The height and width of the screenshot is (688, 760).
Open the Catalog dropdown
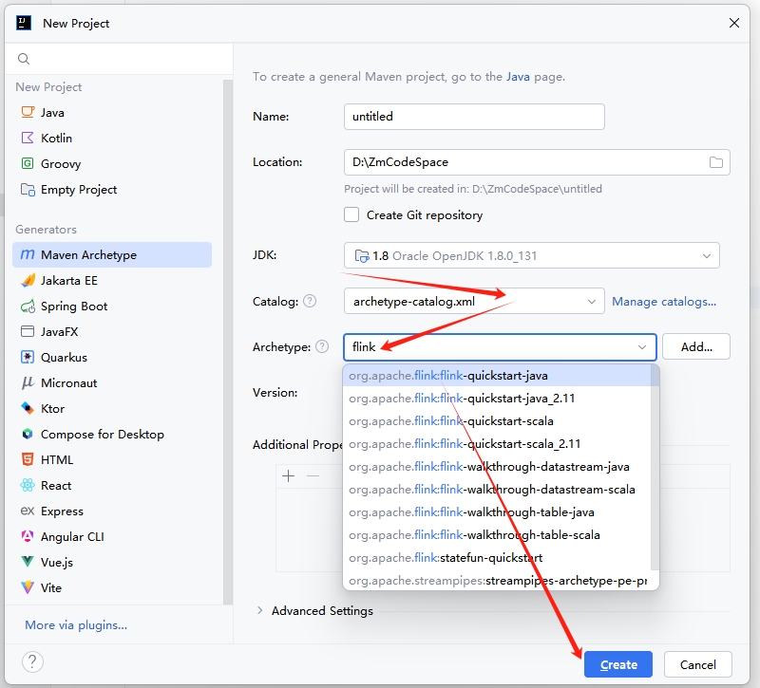474,301
